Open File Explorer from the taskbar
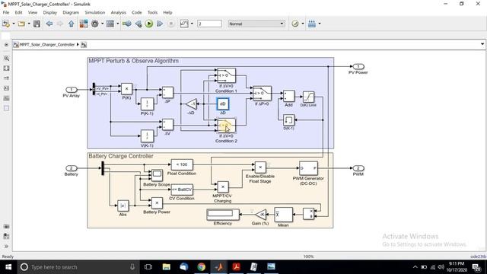Image resolution: width=487 pixels, height=274 pixels. coord(167,267)
